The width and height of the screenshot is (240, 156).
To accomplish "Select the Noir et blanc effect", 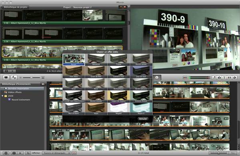I will click(x=74, y=109).
